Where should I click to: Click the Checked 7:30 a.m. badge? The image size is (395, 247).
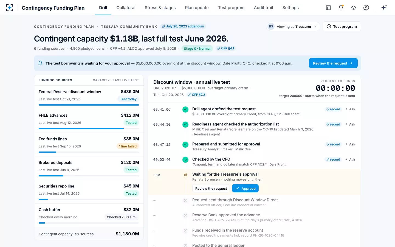point(122,217)
